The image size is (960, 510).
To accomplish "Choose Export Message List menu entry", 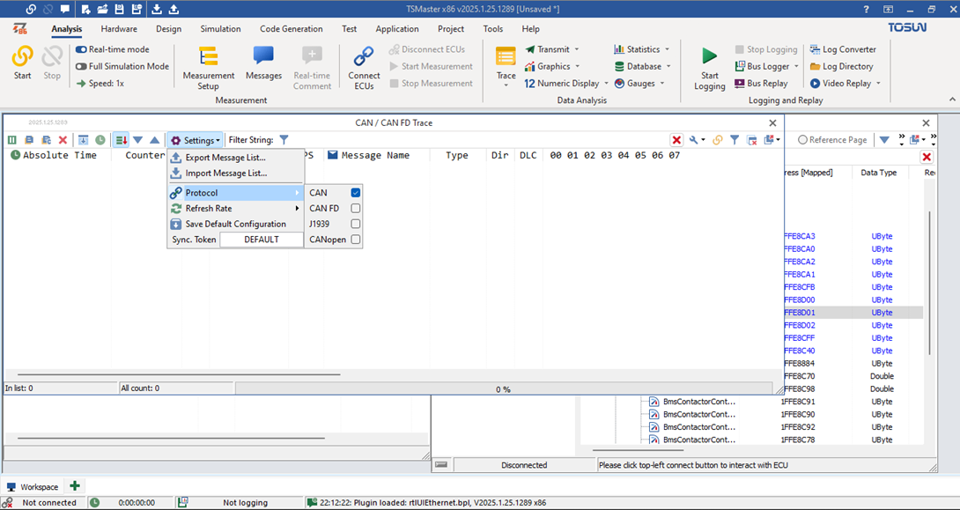I will pos(236,158).
